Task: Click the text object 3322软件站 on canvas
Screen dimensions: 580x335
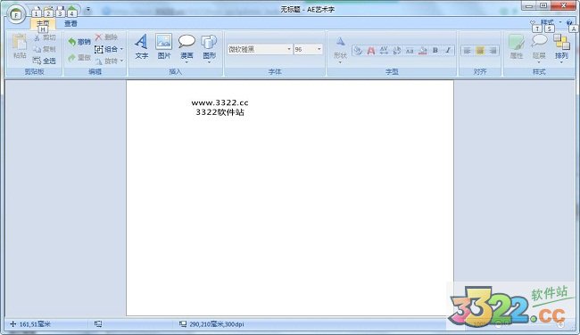Action: [220, 112]
